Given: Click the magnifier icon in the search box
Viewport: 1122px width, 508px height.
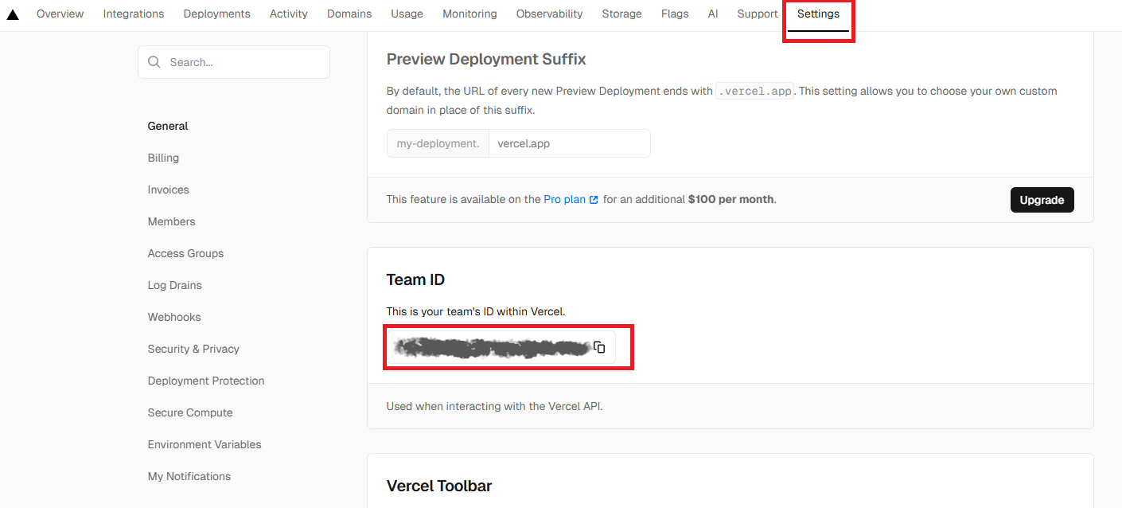Looking at the screenshot, I should click(x=154, y=61).
